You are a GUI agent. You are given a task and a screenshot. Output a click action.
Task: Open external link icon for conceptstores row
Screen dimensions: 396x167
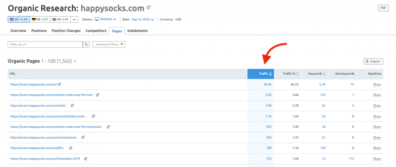[x=83, y=138]
